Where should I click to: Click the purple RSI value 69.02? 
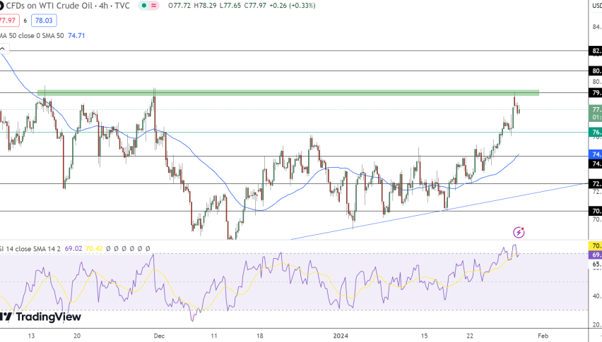(x=73, y=249)
